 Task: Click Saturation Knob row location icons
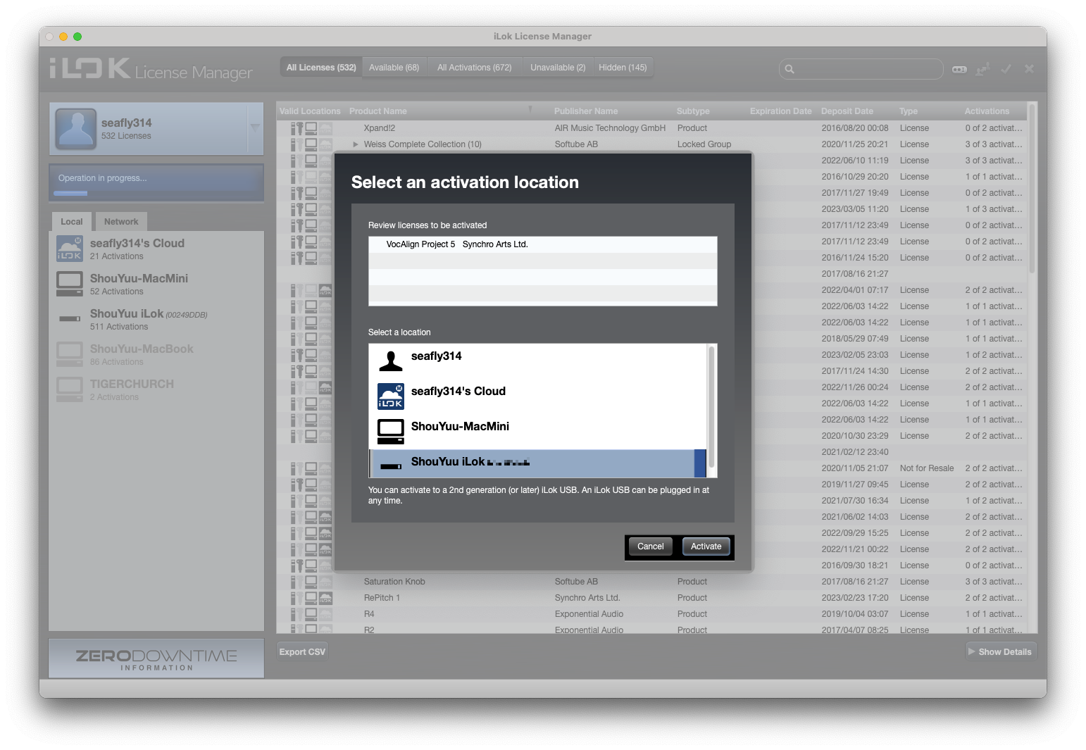pos(311,582)
